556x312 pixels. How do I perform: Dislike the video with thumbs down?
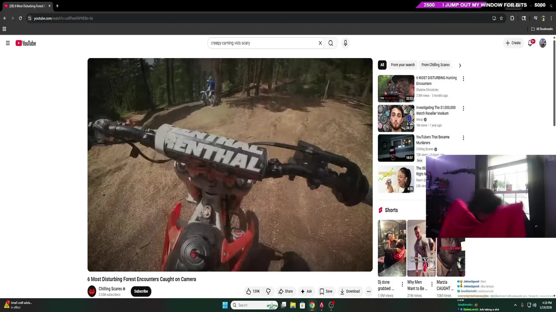tap(268, 291)
